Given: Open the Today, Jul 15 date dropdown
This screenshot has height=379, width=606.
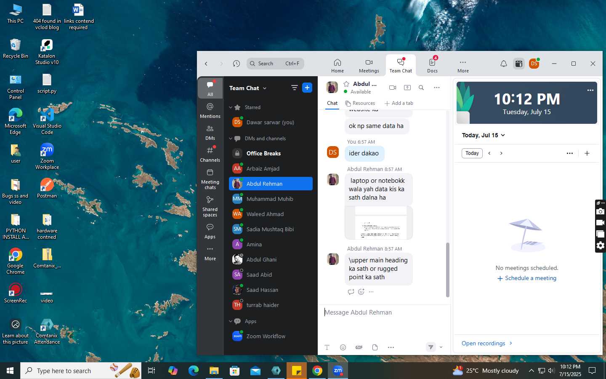Looking at the screenshot, I should [483, 135].
